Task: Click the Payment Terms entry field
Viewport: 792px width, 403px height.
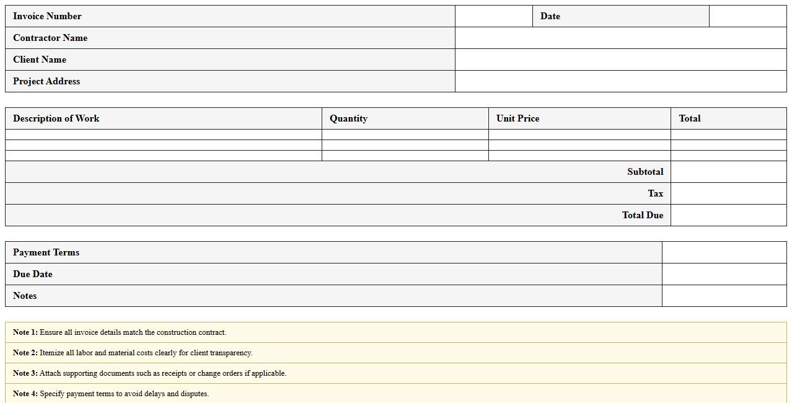Action: pyautogui.click(x=725, y=252)
